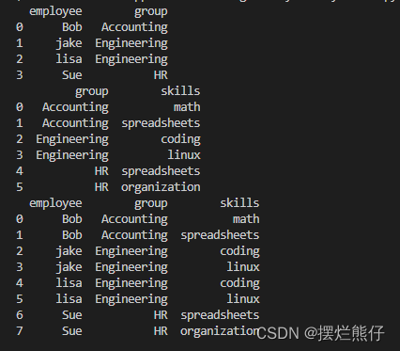
Task: Select Bob in the first table's row 0
Action: coord(72,27)
